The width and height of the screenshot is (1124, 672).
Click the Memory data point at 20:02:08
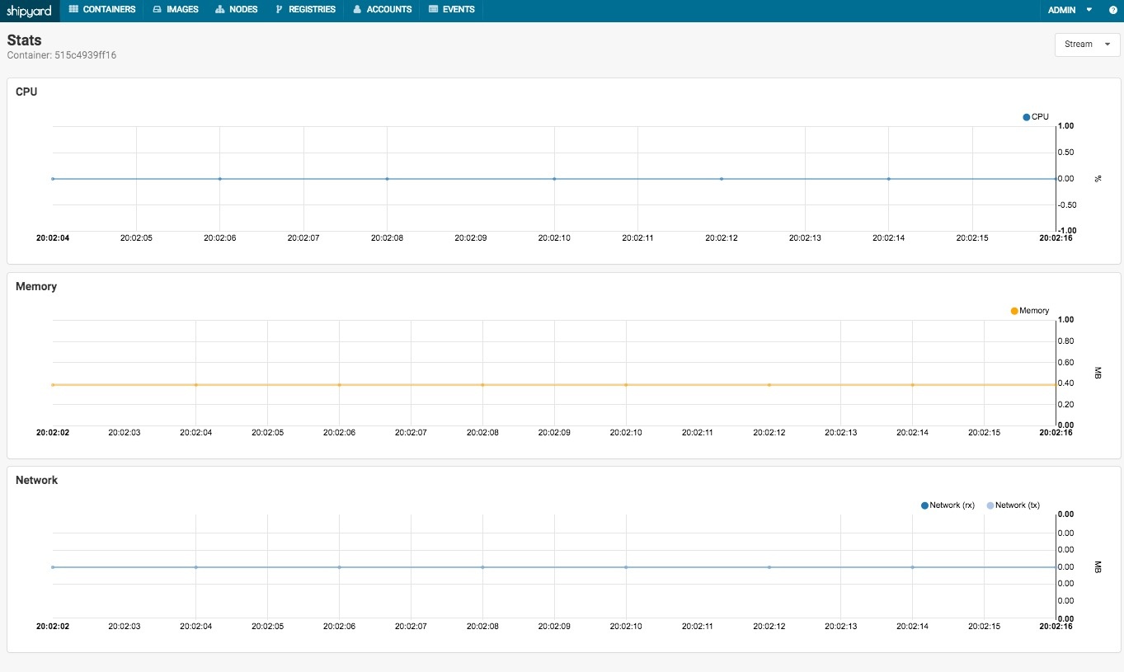[x=482, y=385]
